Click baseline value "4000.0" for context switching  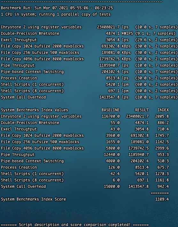[x=113, y=161]
